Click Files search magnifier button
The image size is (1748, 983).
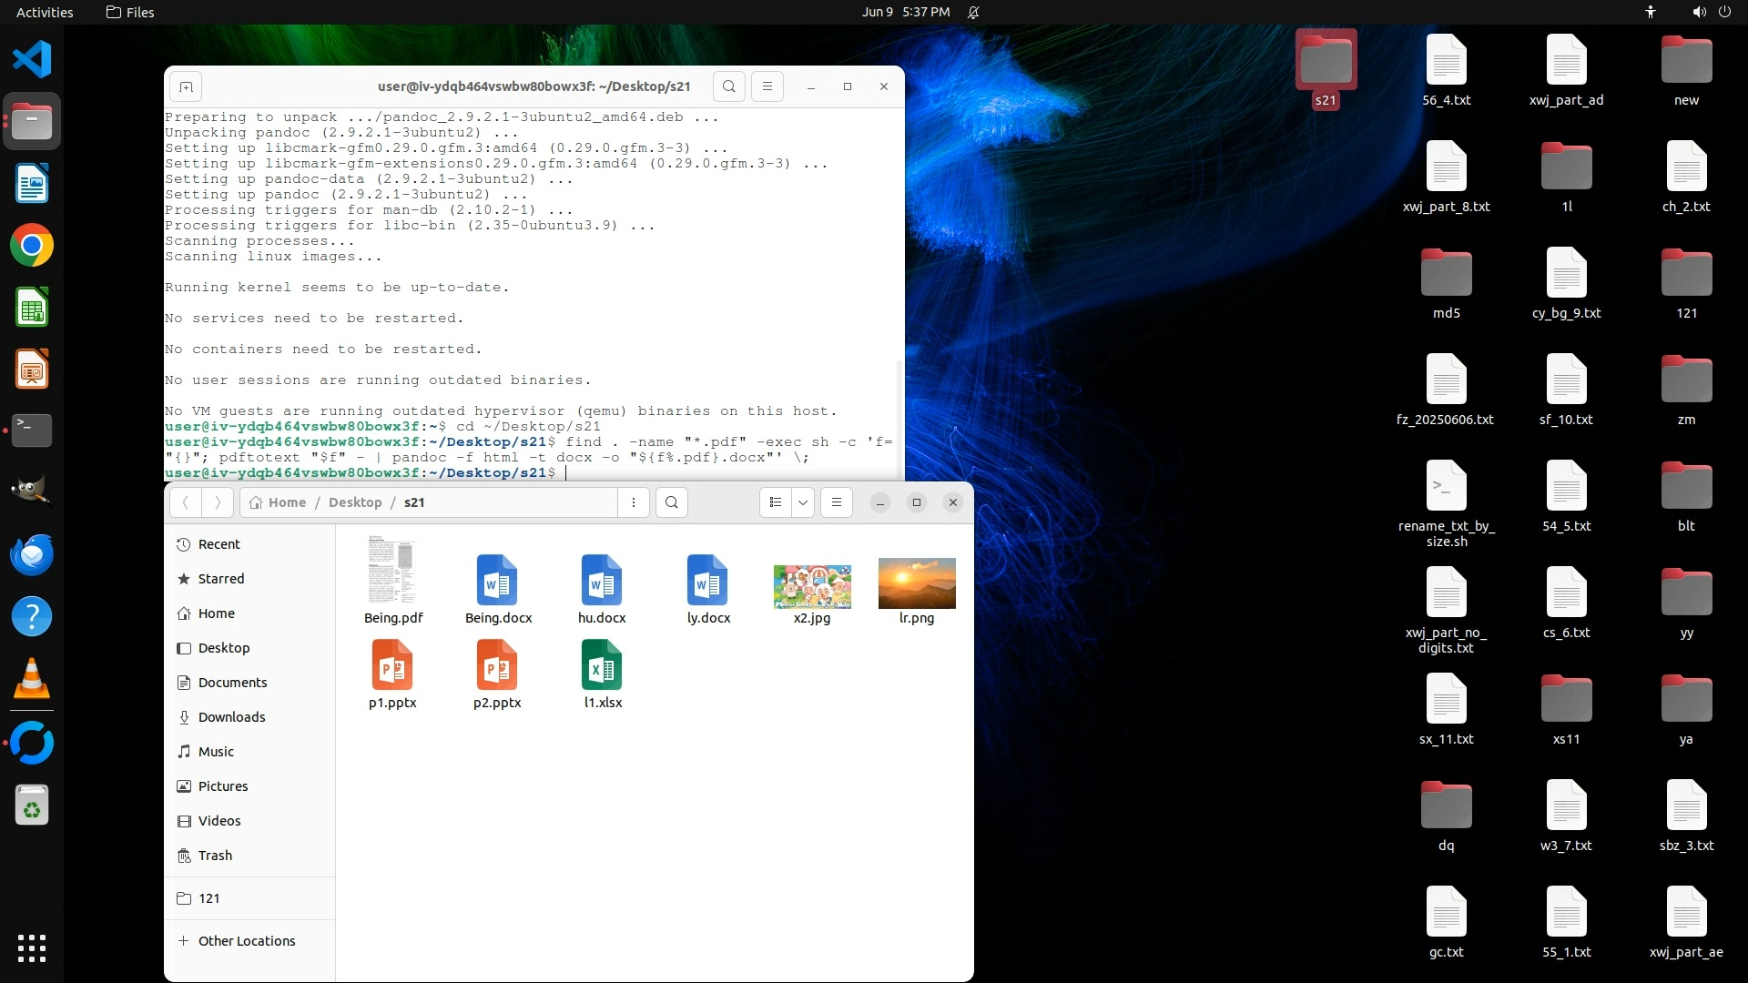[671, 502]
